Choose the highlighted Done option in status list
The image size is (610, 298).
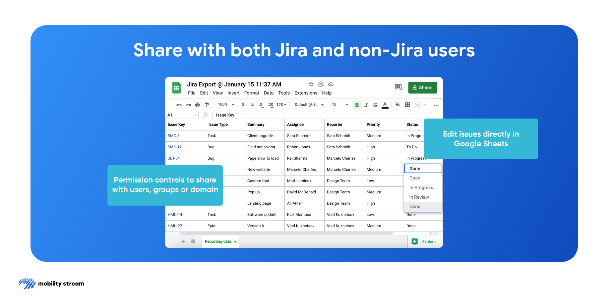pyautogui.click(x=423, y=206)
